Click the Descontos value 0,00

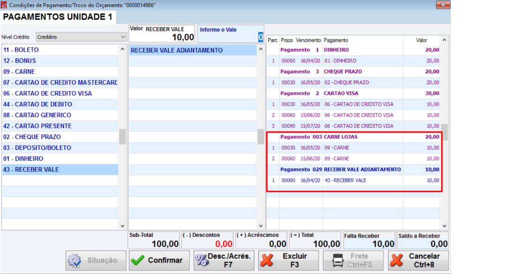[223, 244]
